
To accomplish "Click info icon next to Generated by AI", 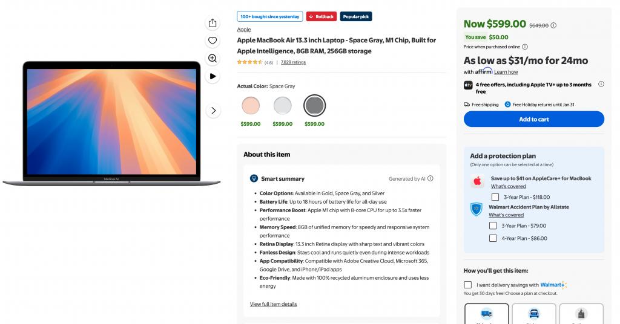I will click(x=430, y=179).
